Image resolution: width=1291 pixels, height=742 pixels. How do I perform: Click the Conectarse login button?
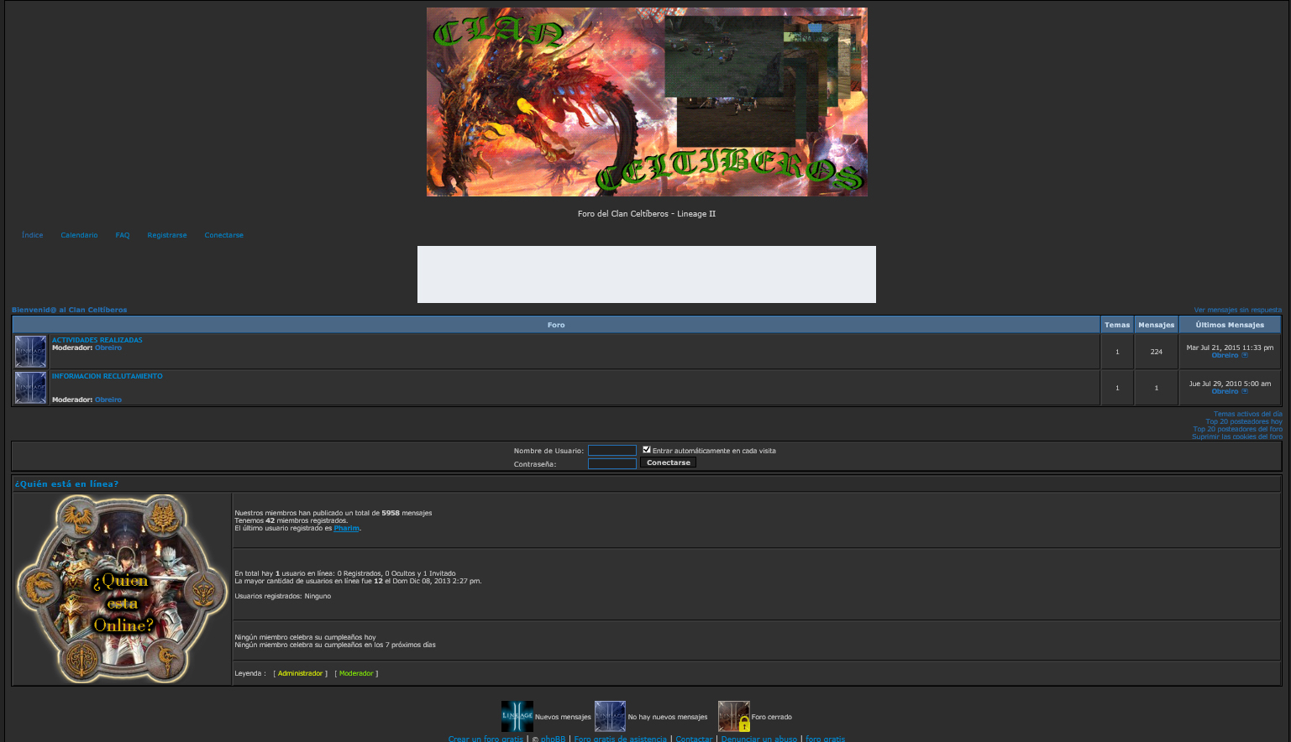(x=669, y=462)
